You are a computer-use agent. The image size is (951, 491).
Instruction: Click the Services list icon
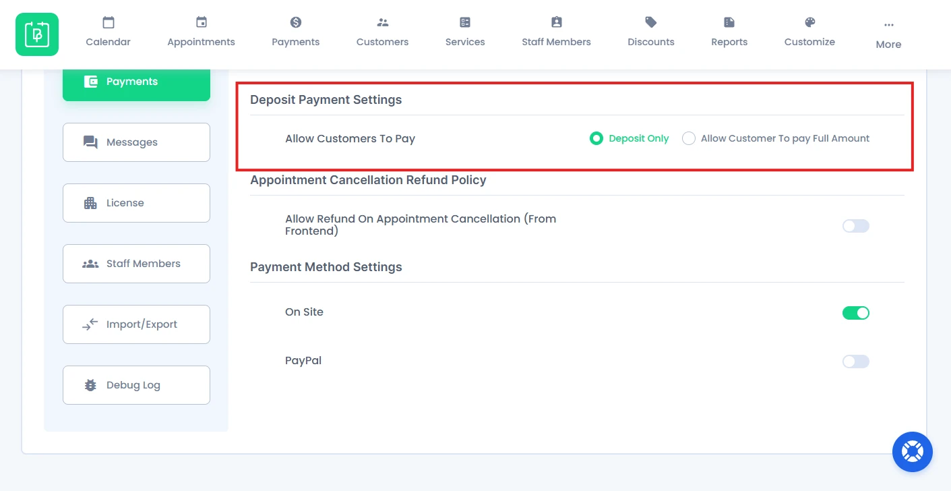[x=465, y=22]
